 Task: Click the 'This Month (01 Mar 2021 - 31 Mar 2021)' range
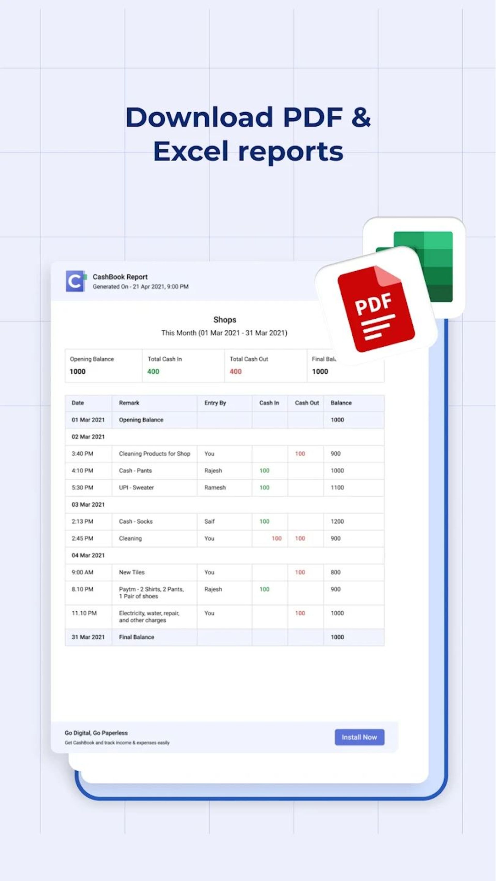pyautogui.click(x=224, y=333)
